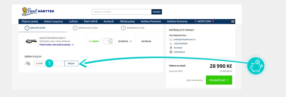Click the DÁRKY A SLEVY heading
This screenshot has height=97, width=286.
(x=33, y=57)
